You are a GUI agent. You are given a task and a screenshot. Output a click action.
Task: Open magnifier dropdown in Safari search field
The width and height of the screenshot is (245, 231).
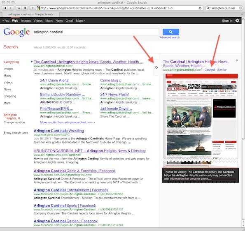[x=208, y=8]
